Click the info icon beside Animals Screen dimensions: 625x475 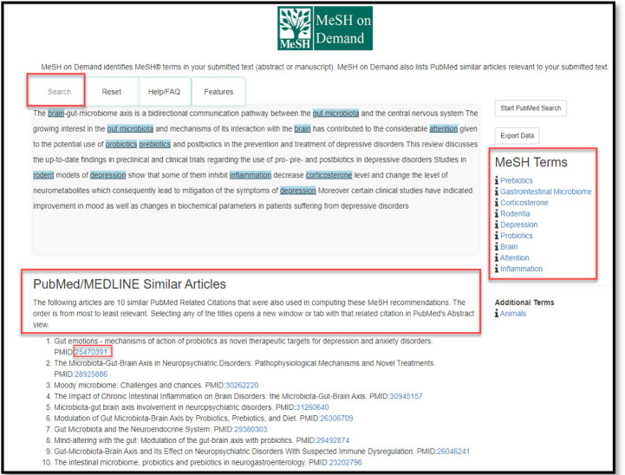point(497,314)
